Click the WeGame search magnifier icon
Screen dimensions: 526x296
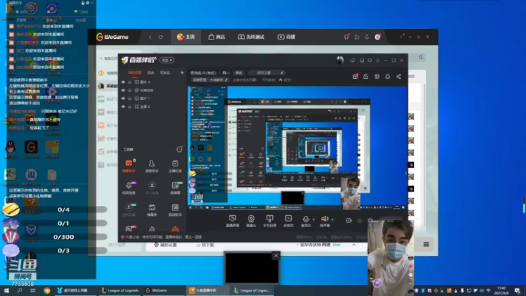click(x=421, y=57)
